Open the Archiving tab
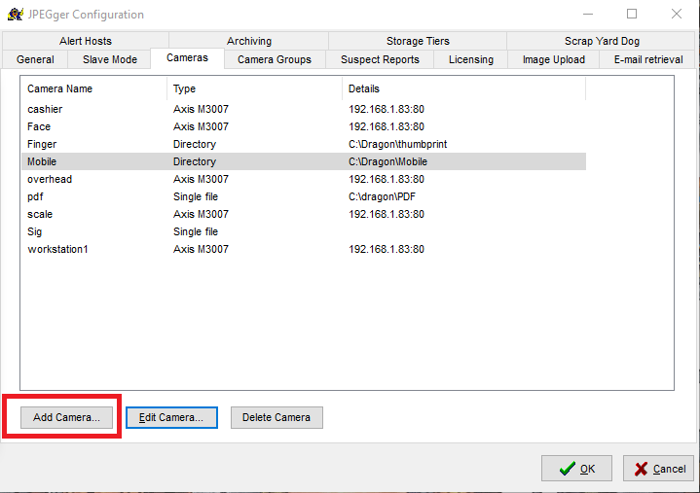The width and height of the screenshot is (700, 493). pyautogui.click(x=249, y=41)
